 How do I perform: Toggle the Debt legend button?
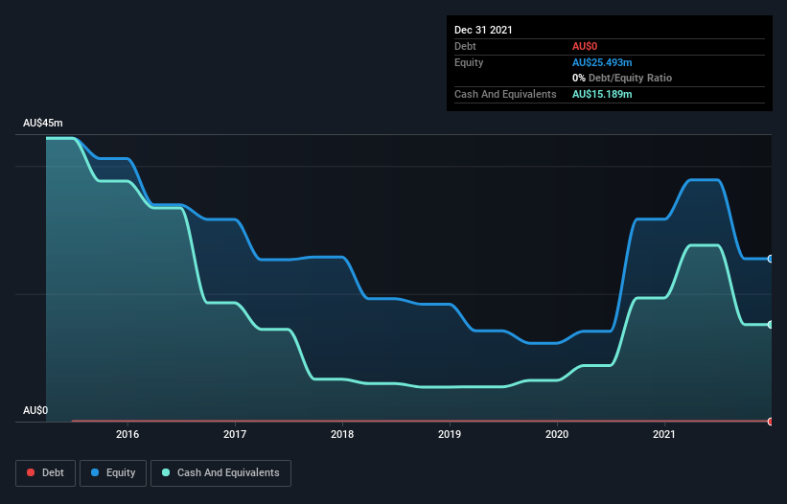tap(45, 473)
